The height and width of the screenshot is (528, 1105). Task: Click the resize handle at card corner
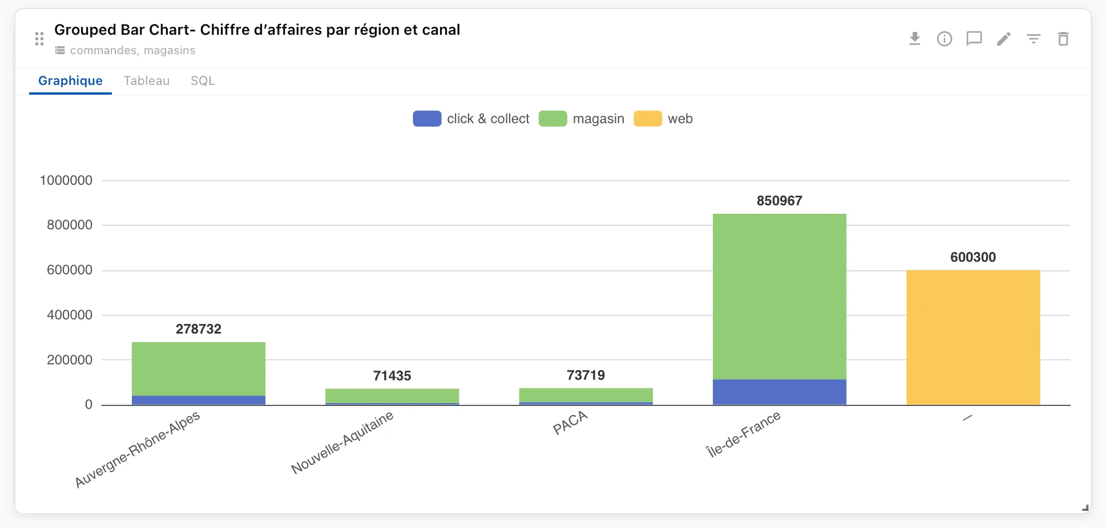pos(1085,507)
